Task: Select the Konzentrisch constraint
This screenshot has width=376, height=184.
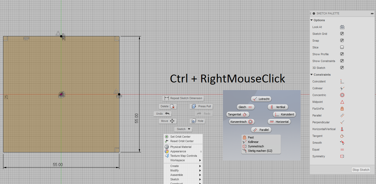Action: point(242,122)
